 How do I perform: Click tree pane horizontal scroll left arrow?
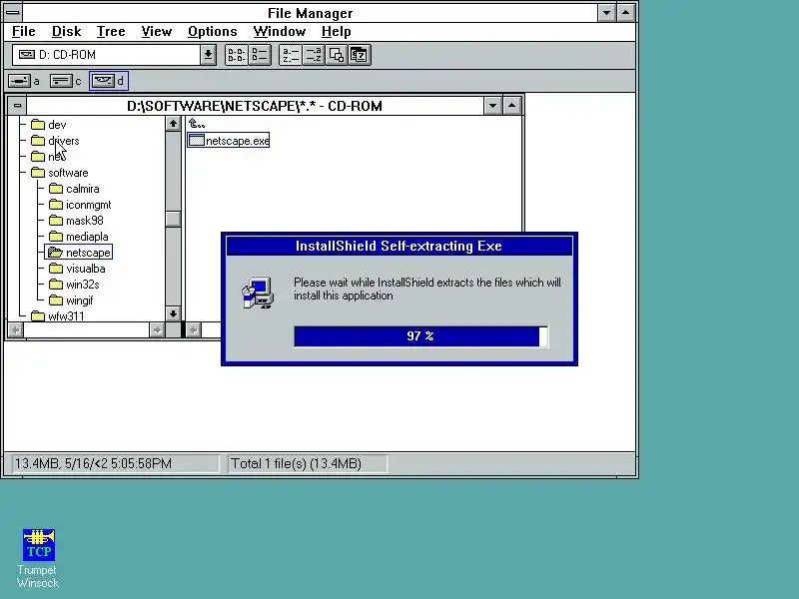pyautogui.click(x=16, y=330)
